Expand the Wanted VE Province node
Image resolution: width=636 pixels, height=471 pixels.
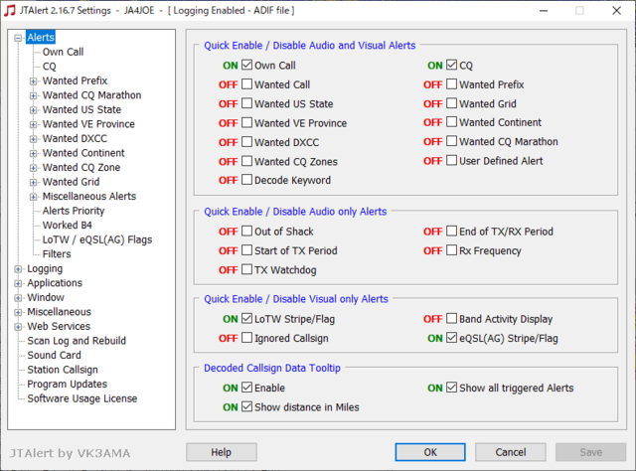click(x=33, y=124)
